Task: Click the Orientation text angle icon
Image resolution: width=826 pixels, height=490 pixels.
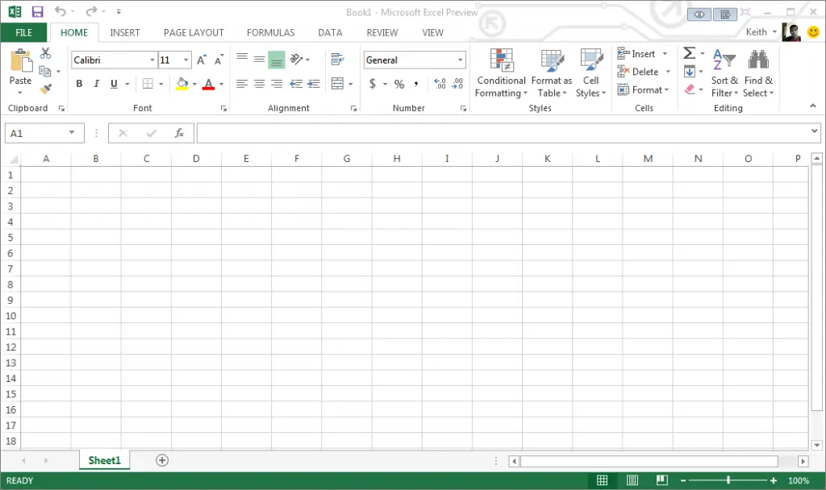Action: 297,59
